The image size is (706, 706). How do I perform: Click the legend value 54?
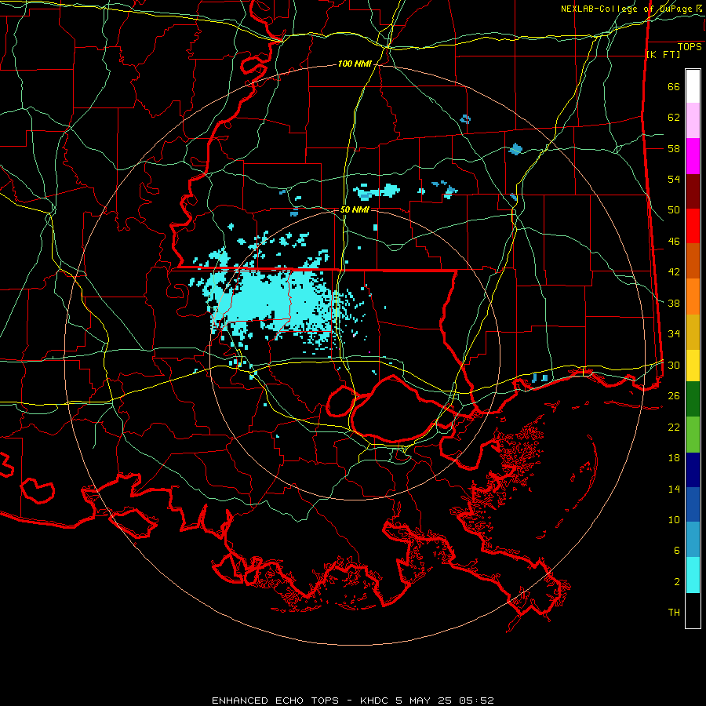pos(674,179)
